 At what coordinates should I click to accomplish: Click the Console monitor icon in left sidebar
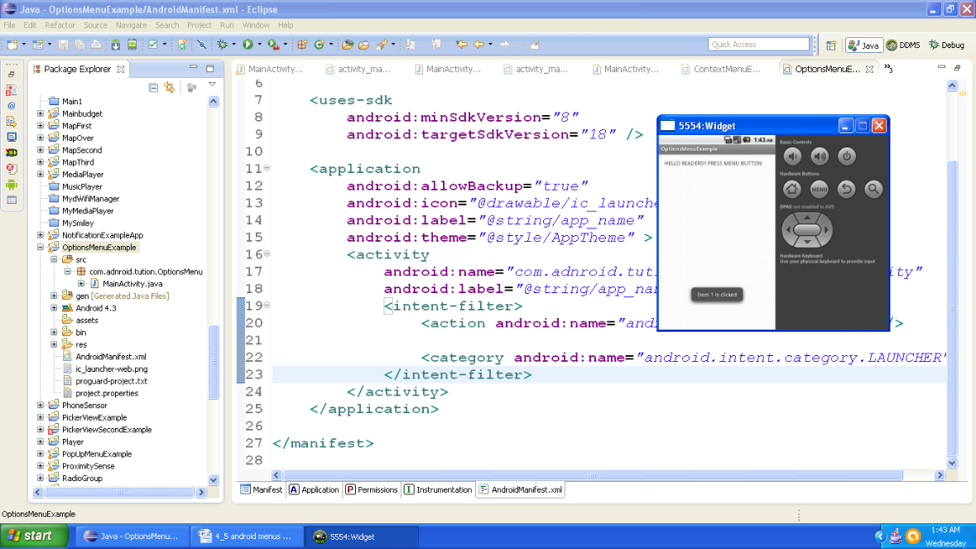[x=12, y=137]
